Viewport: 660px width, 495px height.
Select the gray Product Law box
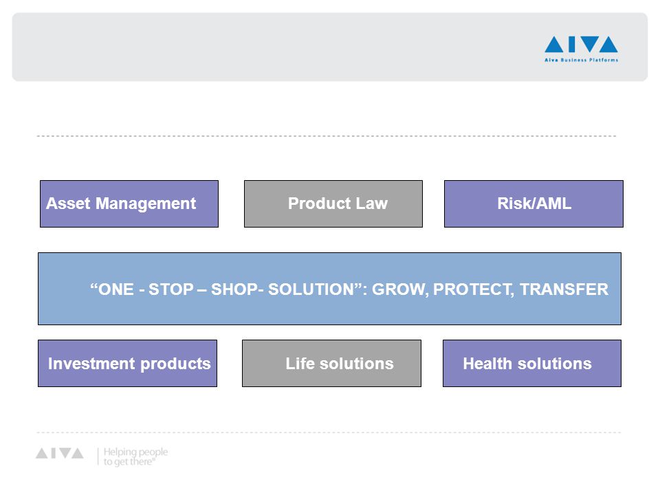[x=333, y=203]
